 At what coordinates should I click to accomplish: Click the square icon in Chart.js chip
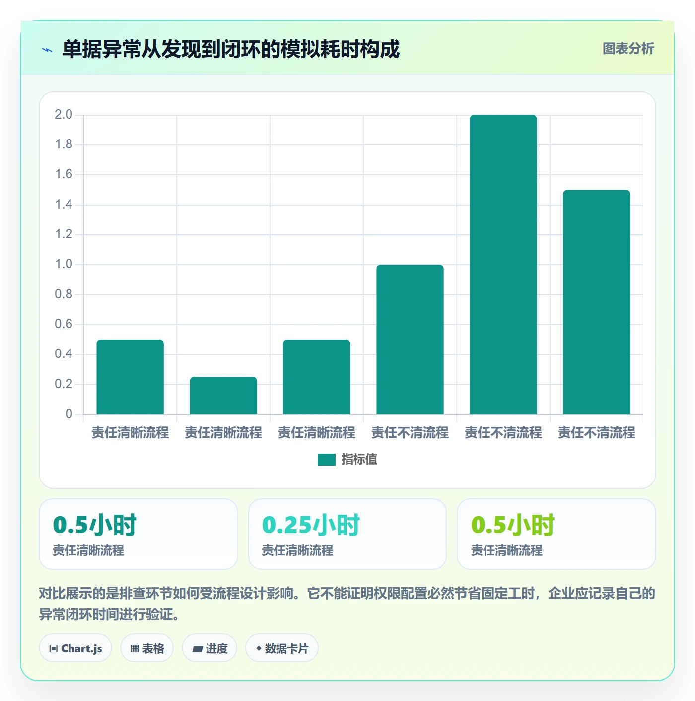[54, 649]
